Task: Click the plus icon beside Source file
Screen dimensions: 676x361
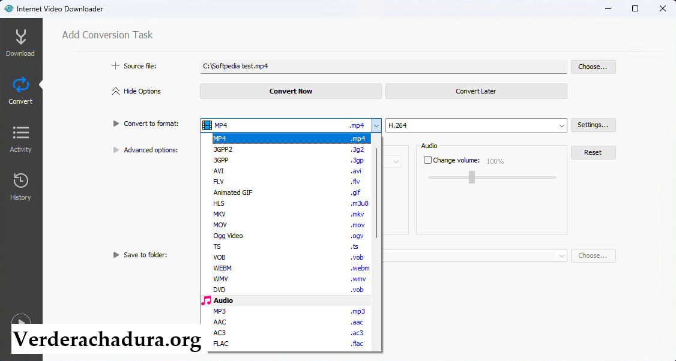Action: [115, 66]
